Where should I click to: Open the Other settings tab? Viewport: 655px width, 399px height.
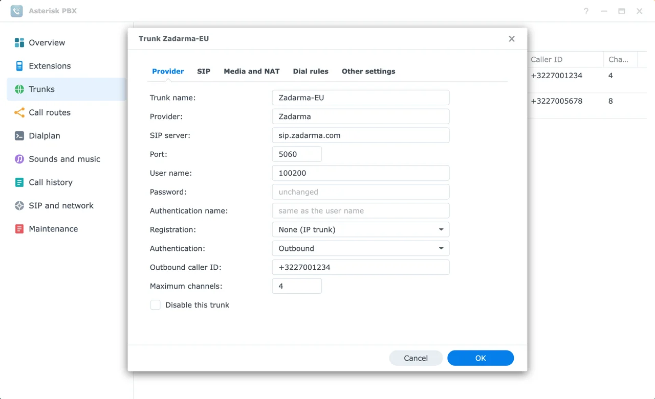tap(368, 72)
